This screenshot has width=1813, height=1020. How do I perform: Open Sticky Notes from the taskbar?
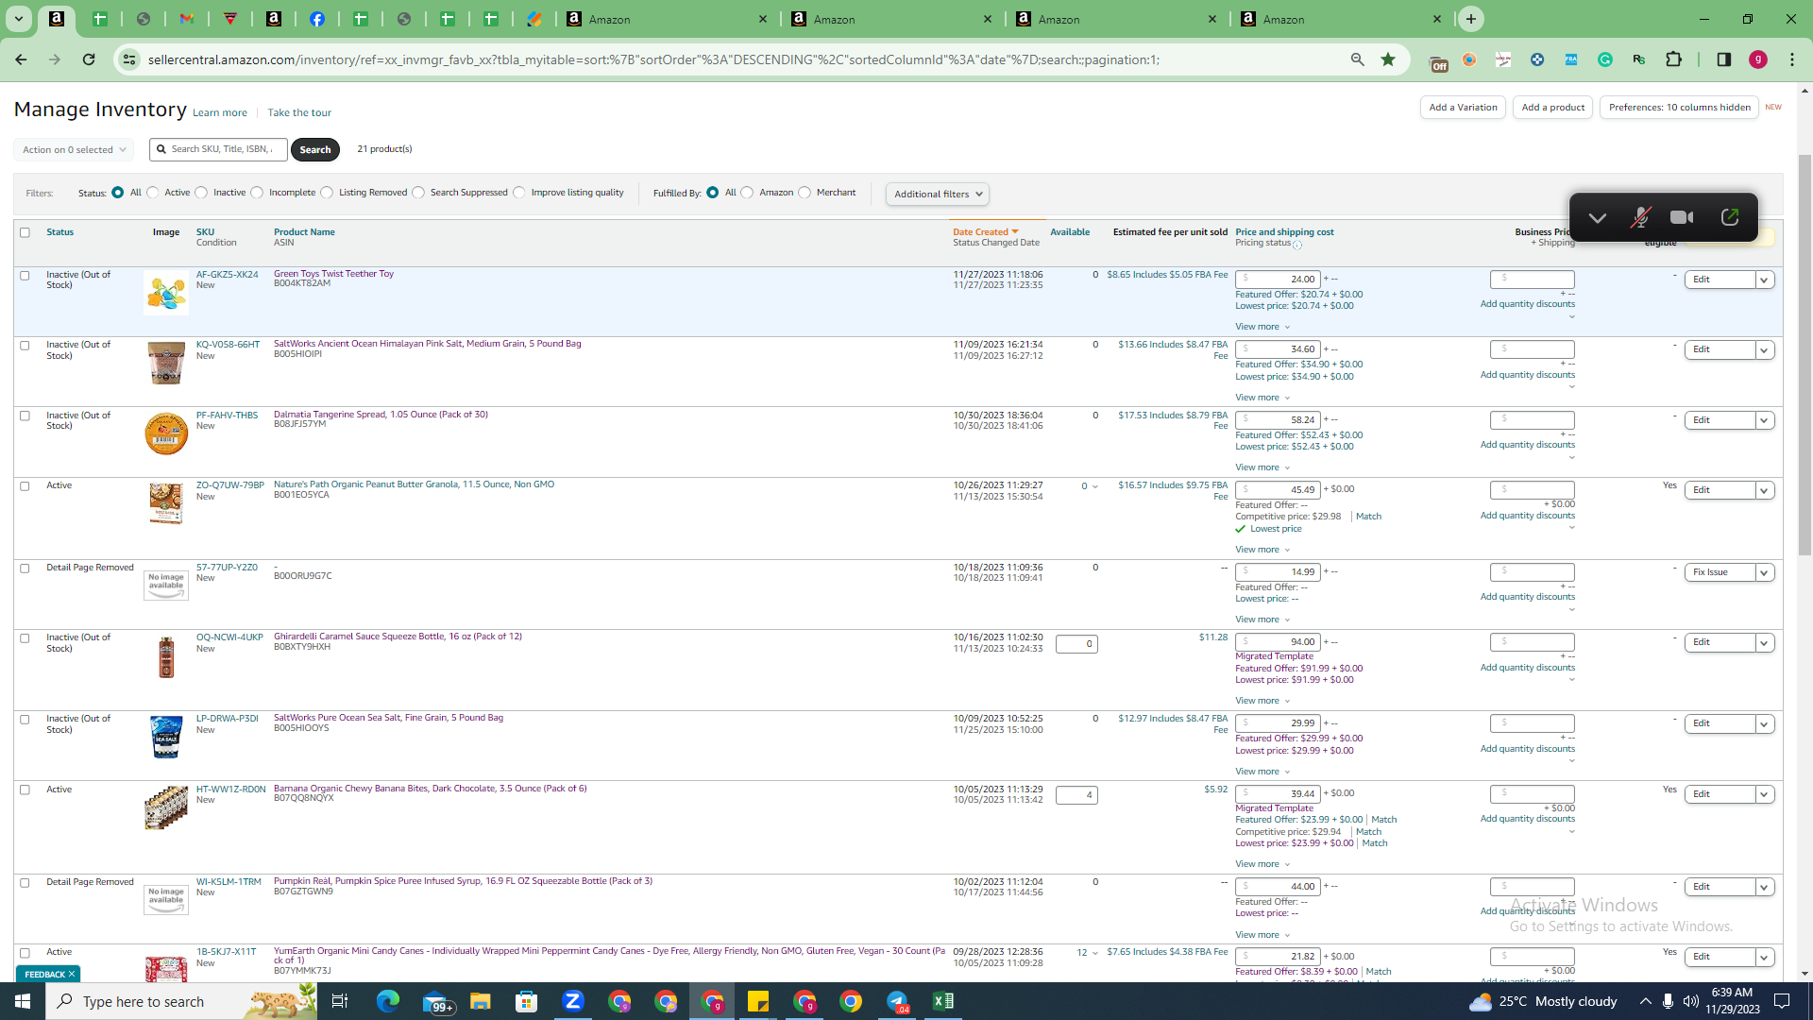pos(758,1001)
